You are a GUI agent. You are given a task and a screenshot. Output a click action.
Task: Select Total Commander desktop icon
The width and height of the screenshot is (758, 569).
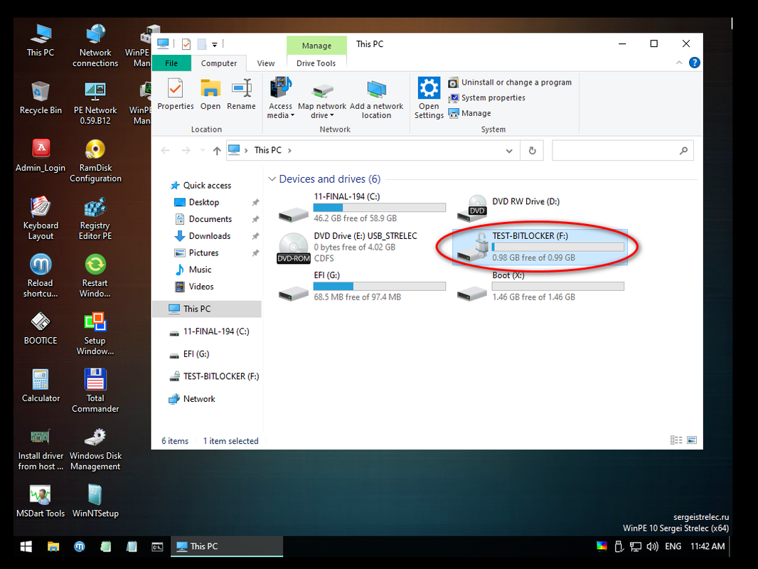pyautogui.click(x=95, y=390)
